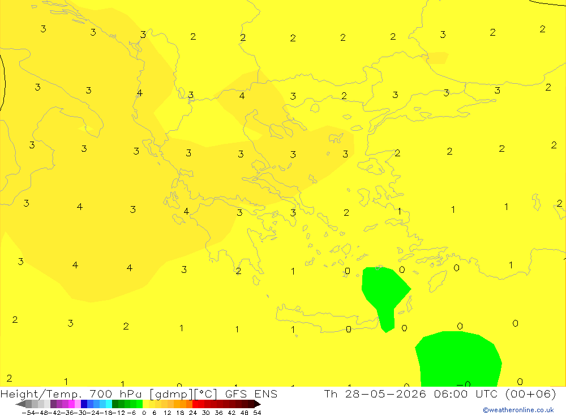Select the map title 'Height/Temp. 700 hPa' text
Screen dimensions: 566x415
72,393
